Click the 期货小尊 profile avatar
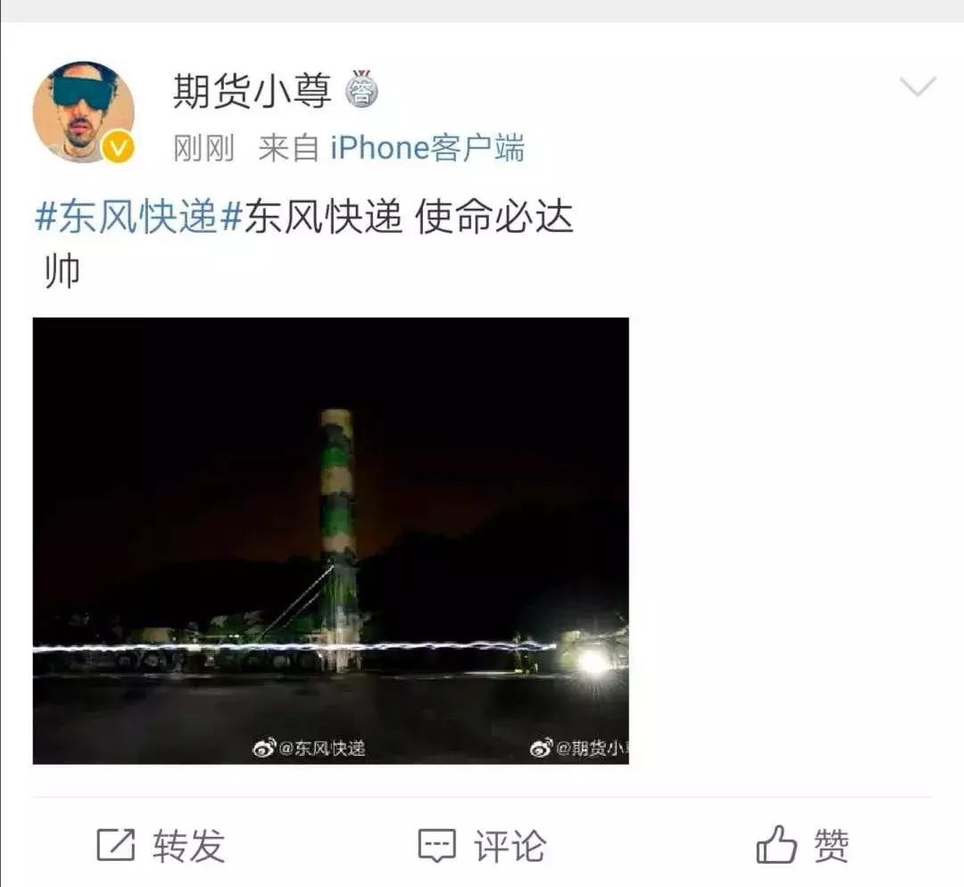964x887 pixels. pos(84,112)
